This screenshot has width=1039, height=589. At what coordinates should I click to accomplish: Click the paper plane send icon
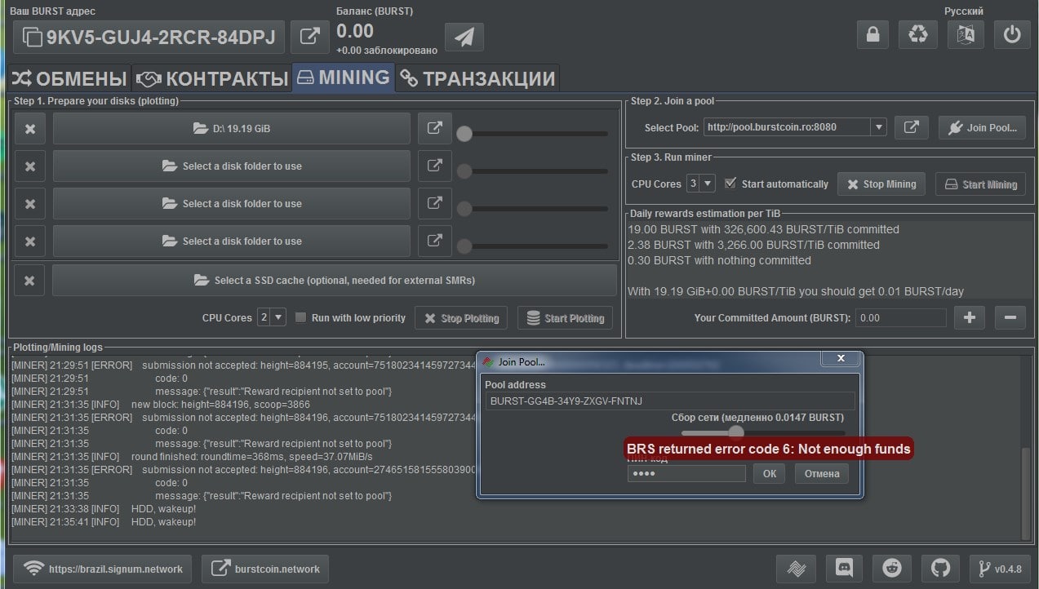click(464, 37)
